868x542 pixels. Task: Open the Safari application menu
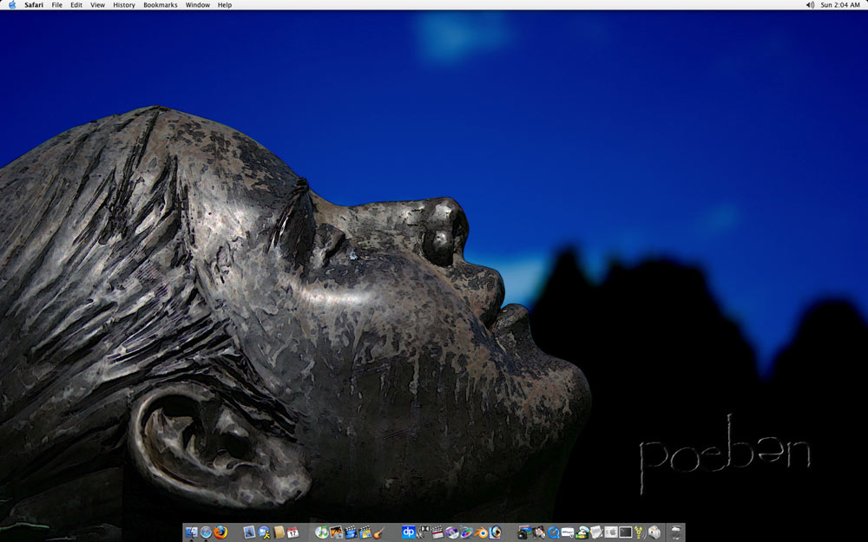coord(34,5)
